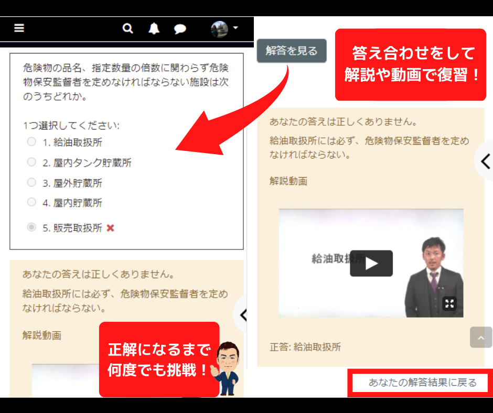
Task: Select option 2. 屋内タンク貯蔵所
Action: [31, 162]
